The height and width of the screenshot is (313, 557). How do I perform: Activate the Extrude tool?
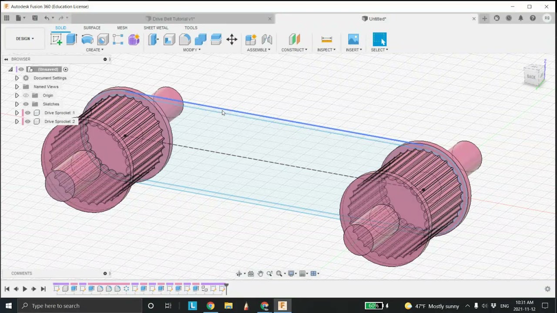click(x=72, y=40)
